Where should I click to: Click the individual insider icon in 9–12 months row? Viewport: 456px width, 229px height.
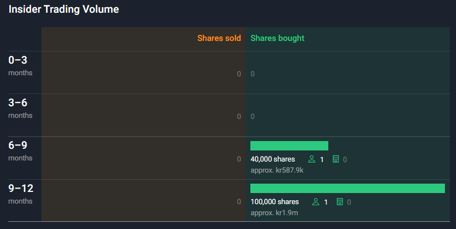click(x=316, y=202)
